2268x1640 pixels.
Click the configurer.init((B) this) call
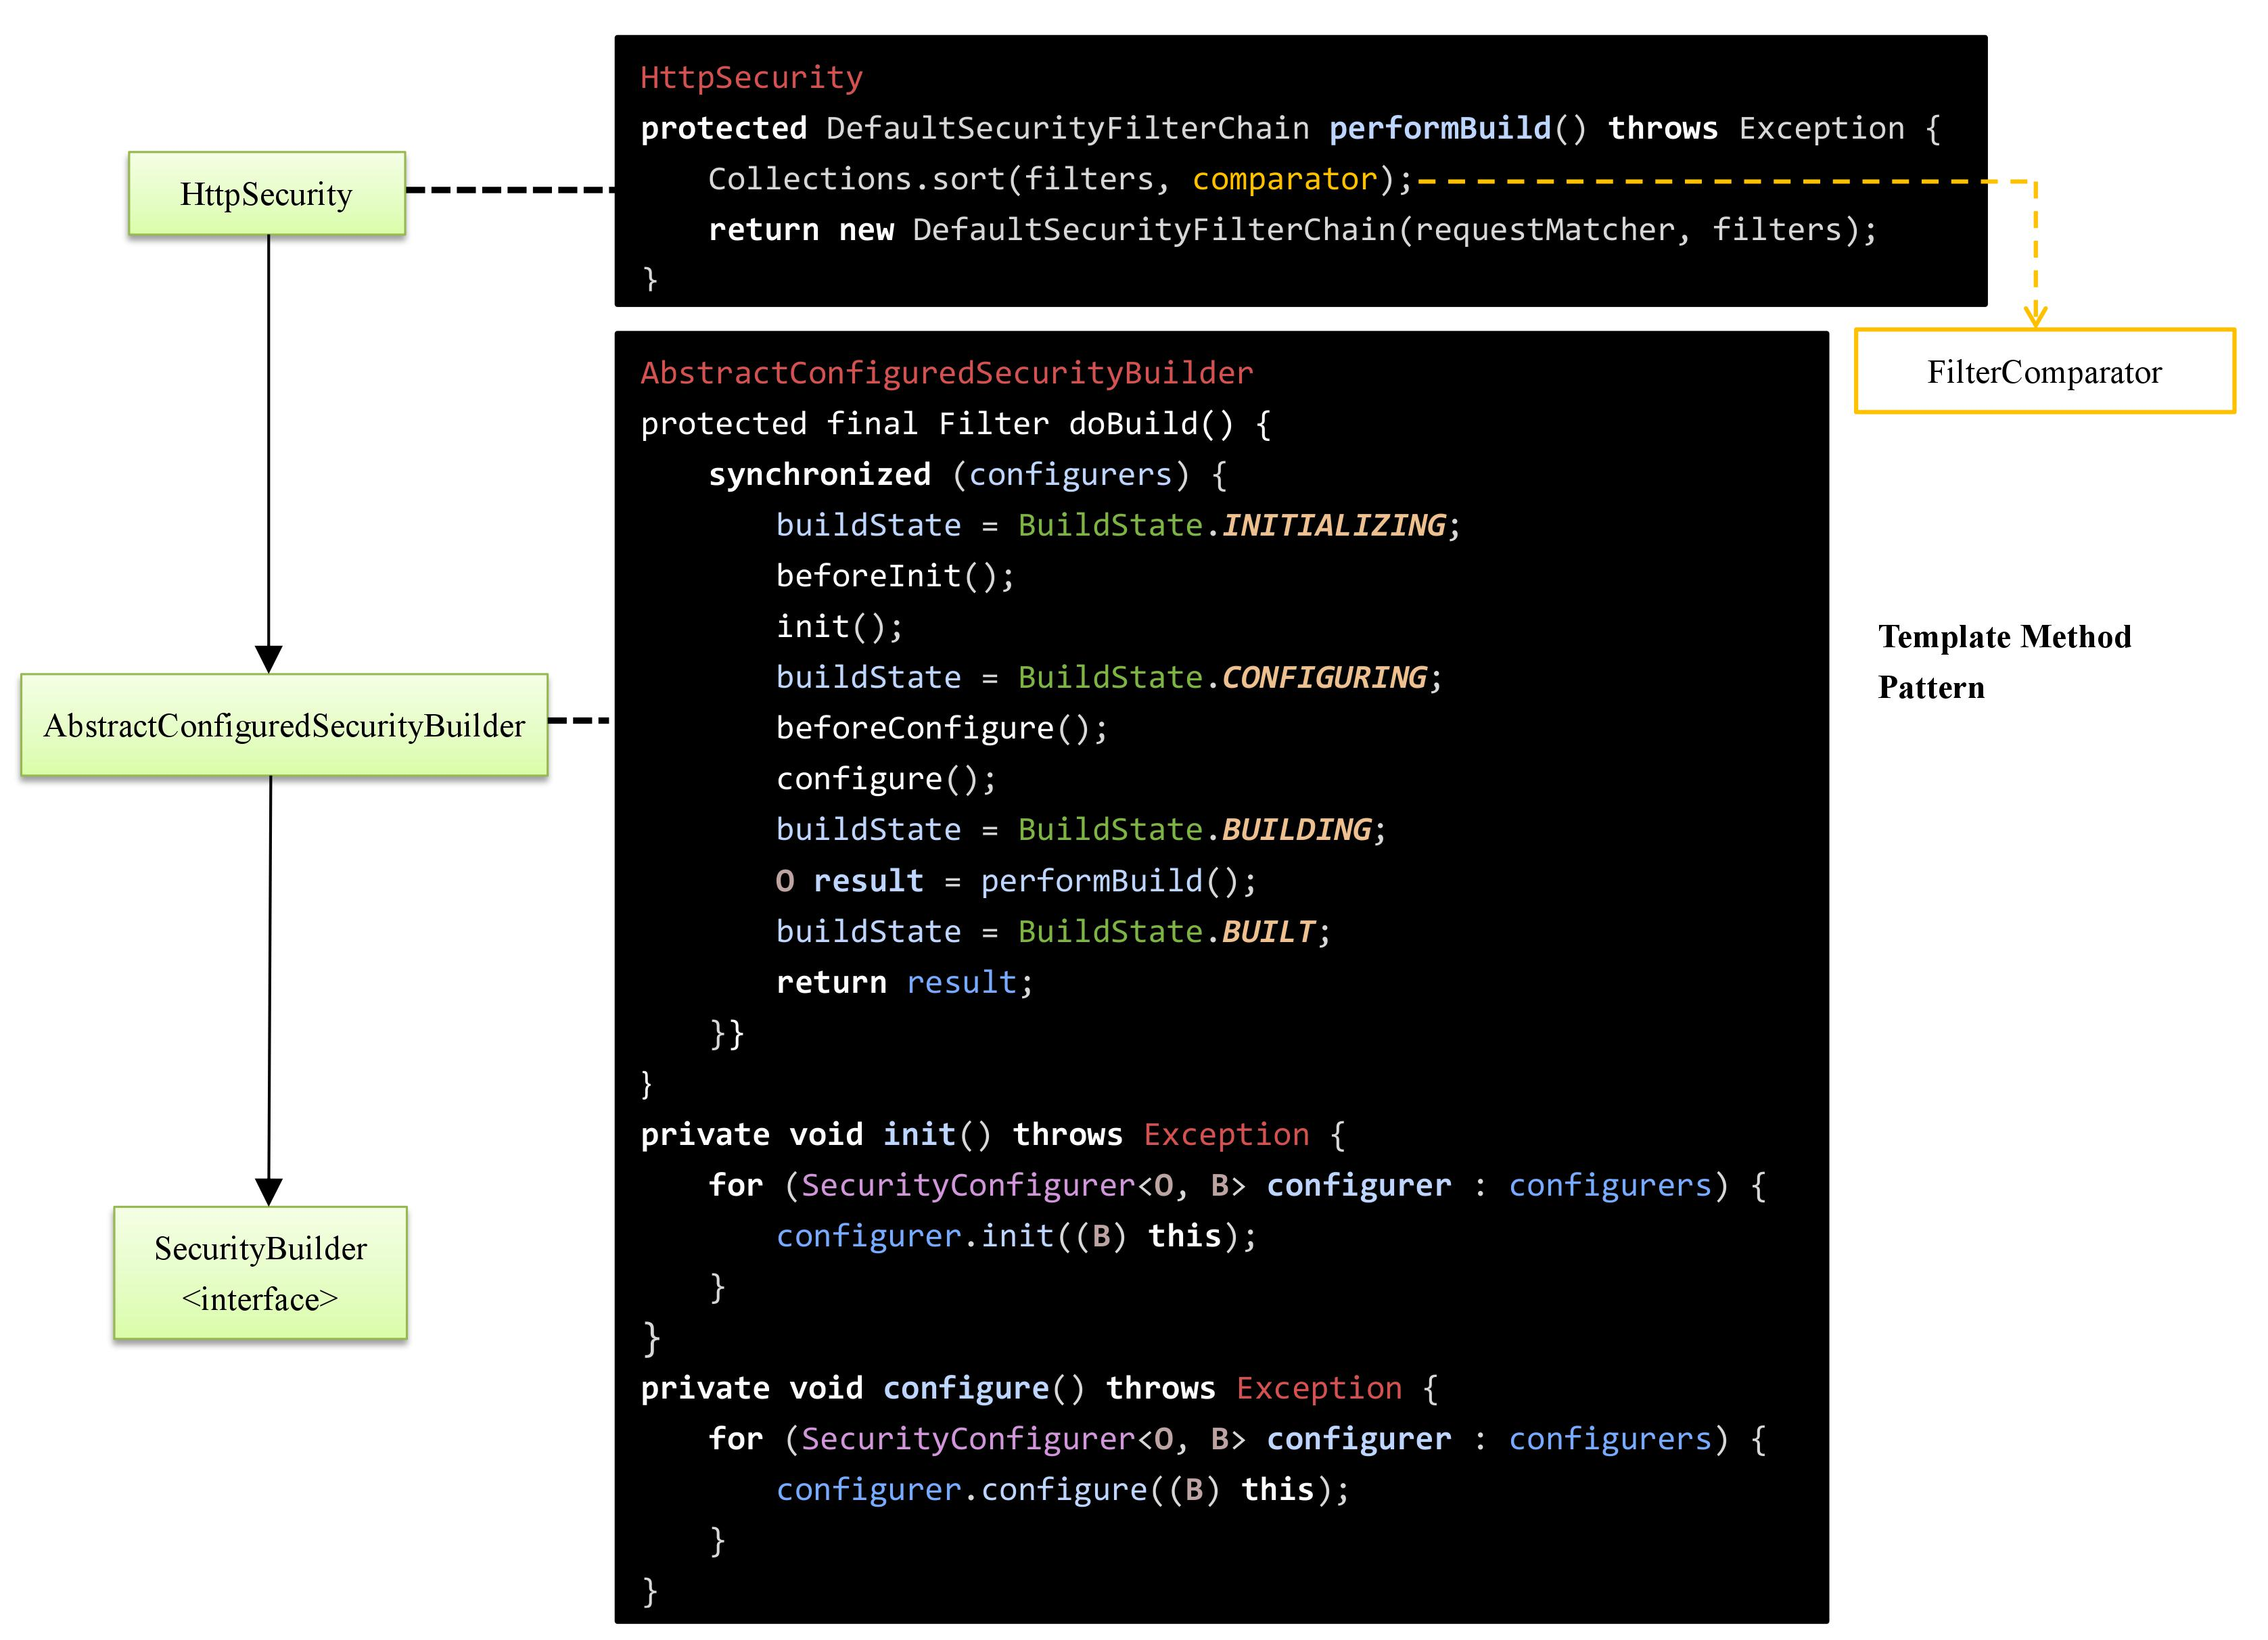coord(1017,1235)
